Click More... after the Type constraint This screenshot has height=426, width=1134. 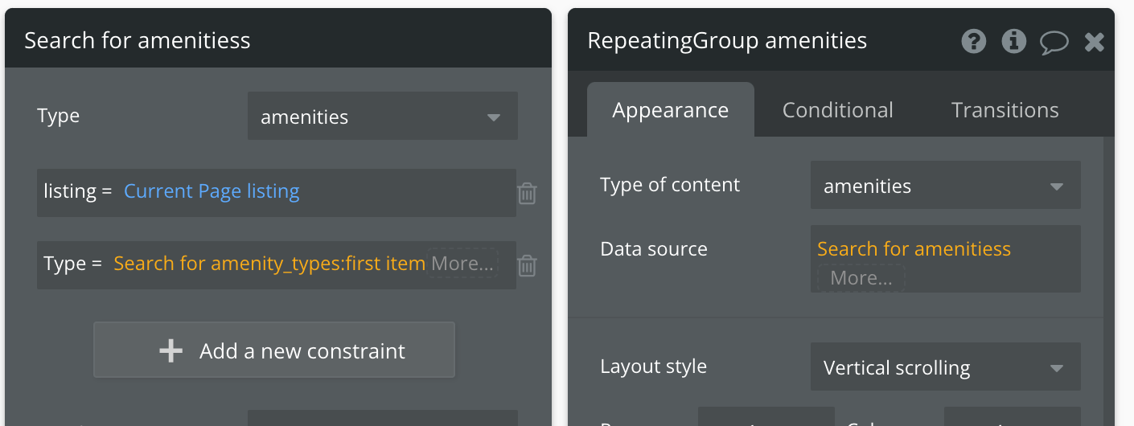click(462, 264)
